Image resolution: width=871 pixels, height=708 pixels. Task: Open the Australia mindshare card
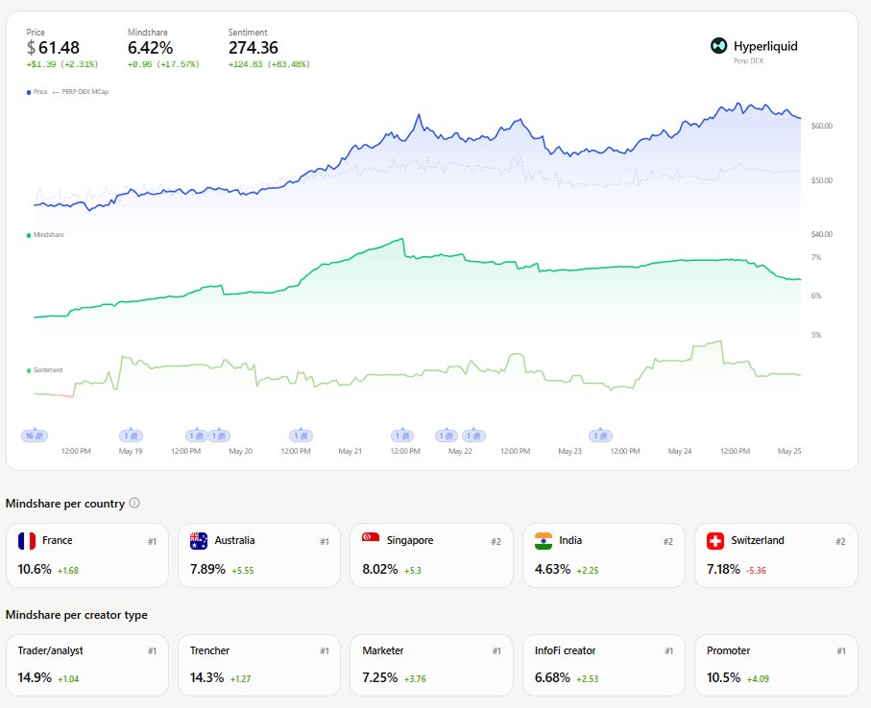click(x=259, y=555)
